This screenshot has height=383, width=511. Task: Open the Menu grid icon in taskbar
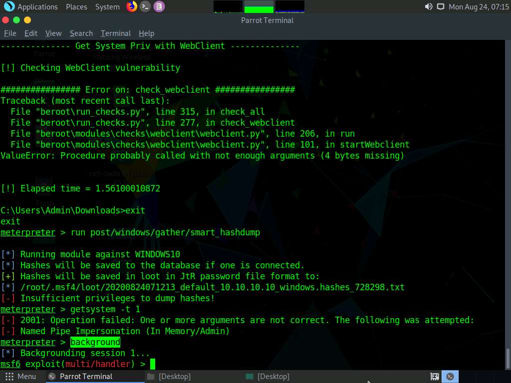(x=9, y=377)
